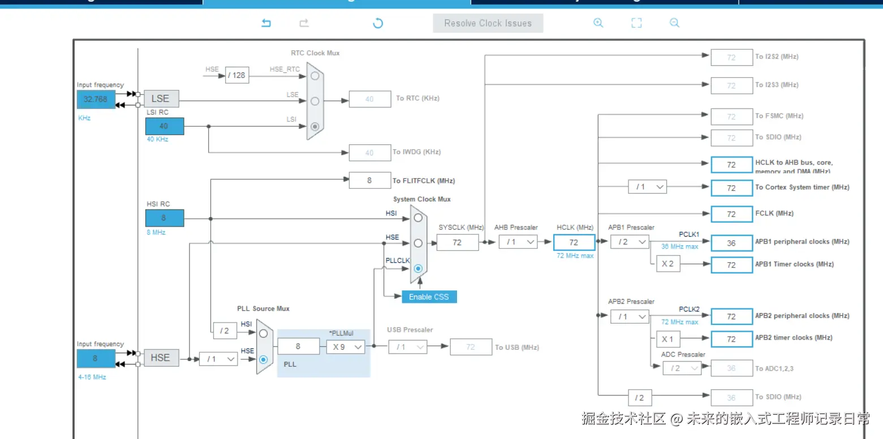This screenshot has width=883, height=439.
Task: Open the APB1 Prescaler dropdown
Action: pyautogui.click(x=630, y=242)
